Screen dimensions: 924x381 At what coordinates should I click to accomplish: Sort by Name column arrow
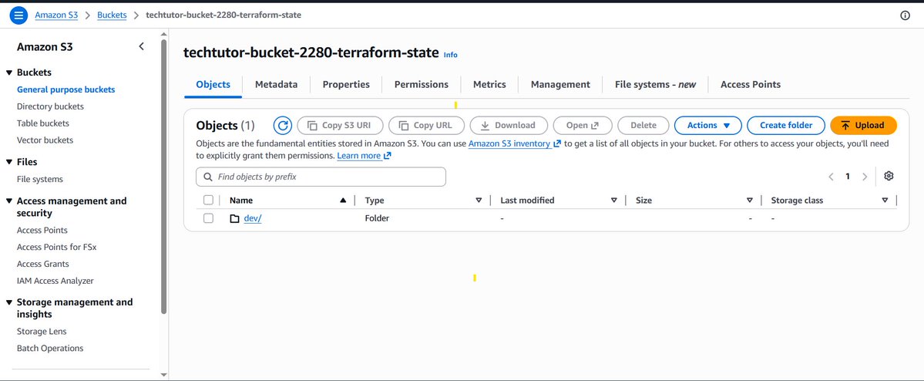click(x=343, y=201)
